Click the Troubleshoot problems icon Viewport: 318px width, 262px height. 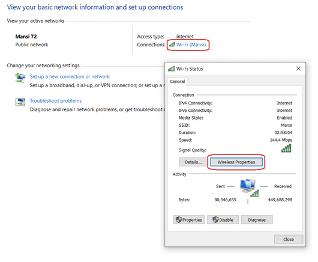(x=20, y=102)
